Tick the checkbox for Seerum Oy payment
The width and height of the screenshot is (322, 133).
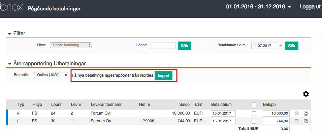coord(254,121)
